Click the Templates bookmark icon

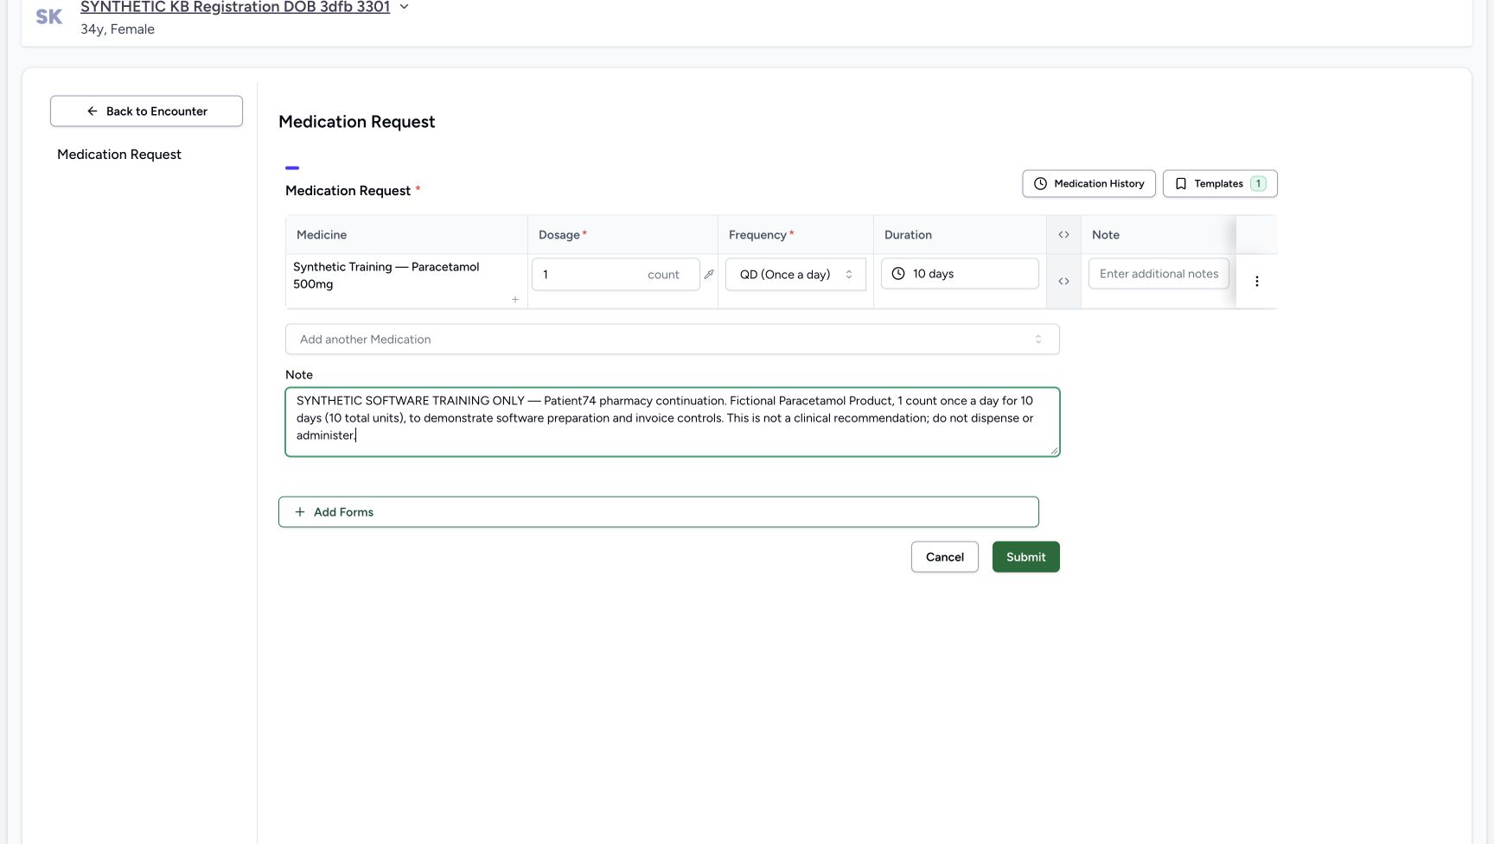point(1181,184)
